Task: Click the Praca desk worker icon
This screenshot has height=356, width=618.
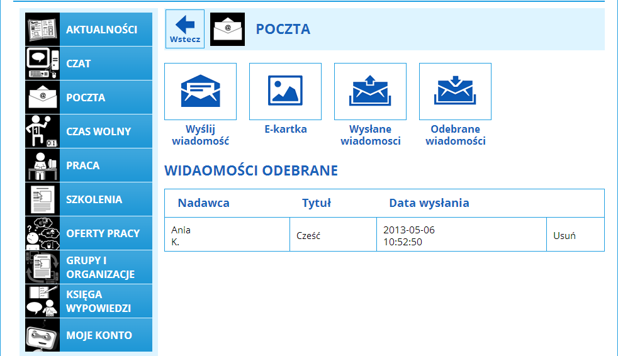Action: click(43, 165)
